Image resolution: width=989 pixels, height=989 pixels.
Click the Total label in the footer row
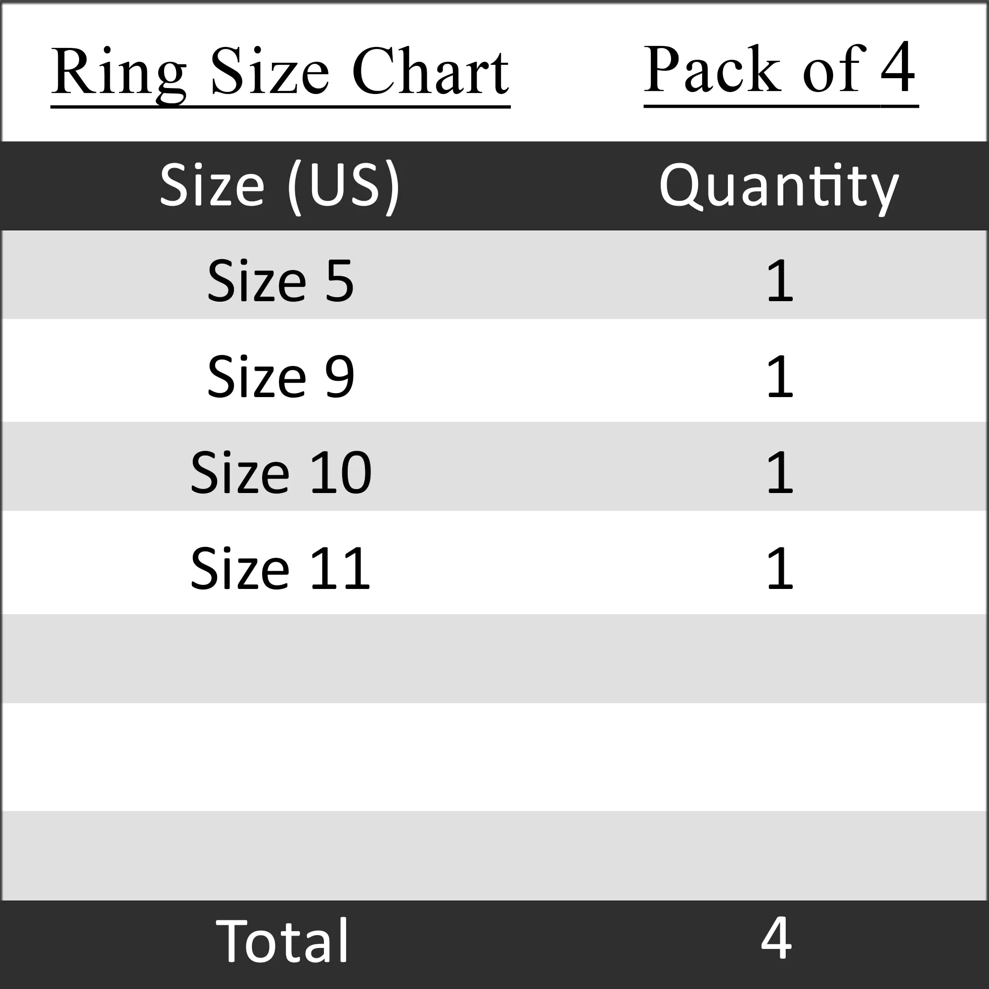282,941
